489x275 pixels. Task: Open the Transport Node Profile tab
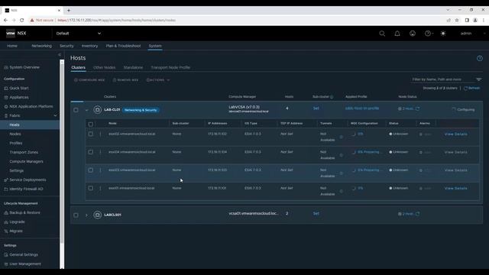[x=170, y=67]
